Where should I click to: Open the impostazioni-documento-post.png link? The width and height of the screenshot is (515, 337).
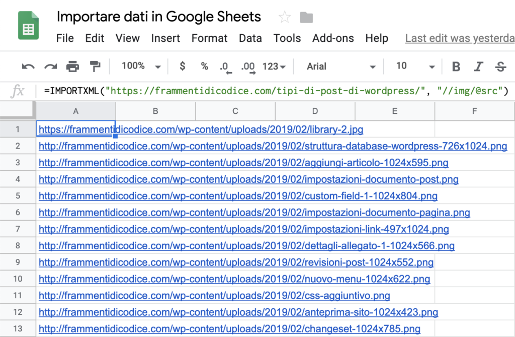pos(248,179)
